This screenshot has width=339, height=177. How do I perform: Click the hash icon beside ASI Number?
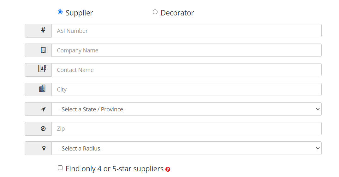point(43,30)
